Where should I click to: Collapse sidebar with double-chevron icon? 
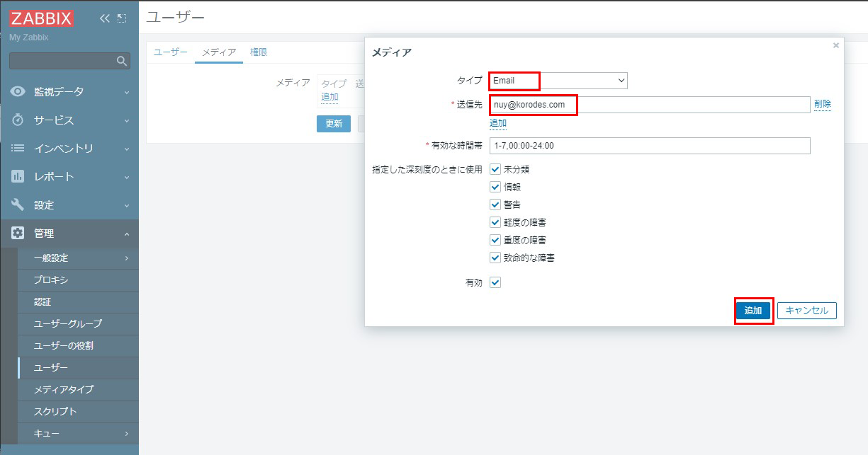click(105, 18)
